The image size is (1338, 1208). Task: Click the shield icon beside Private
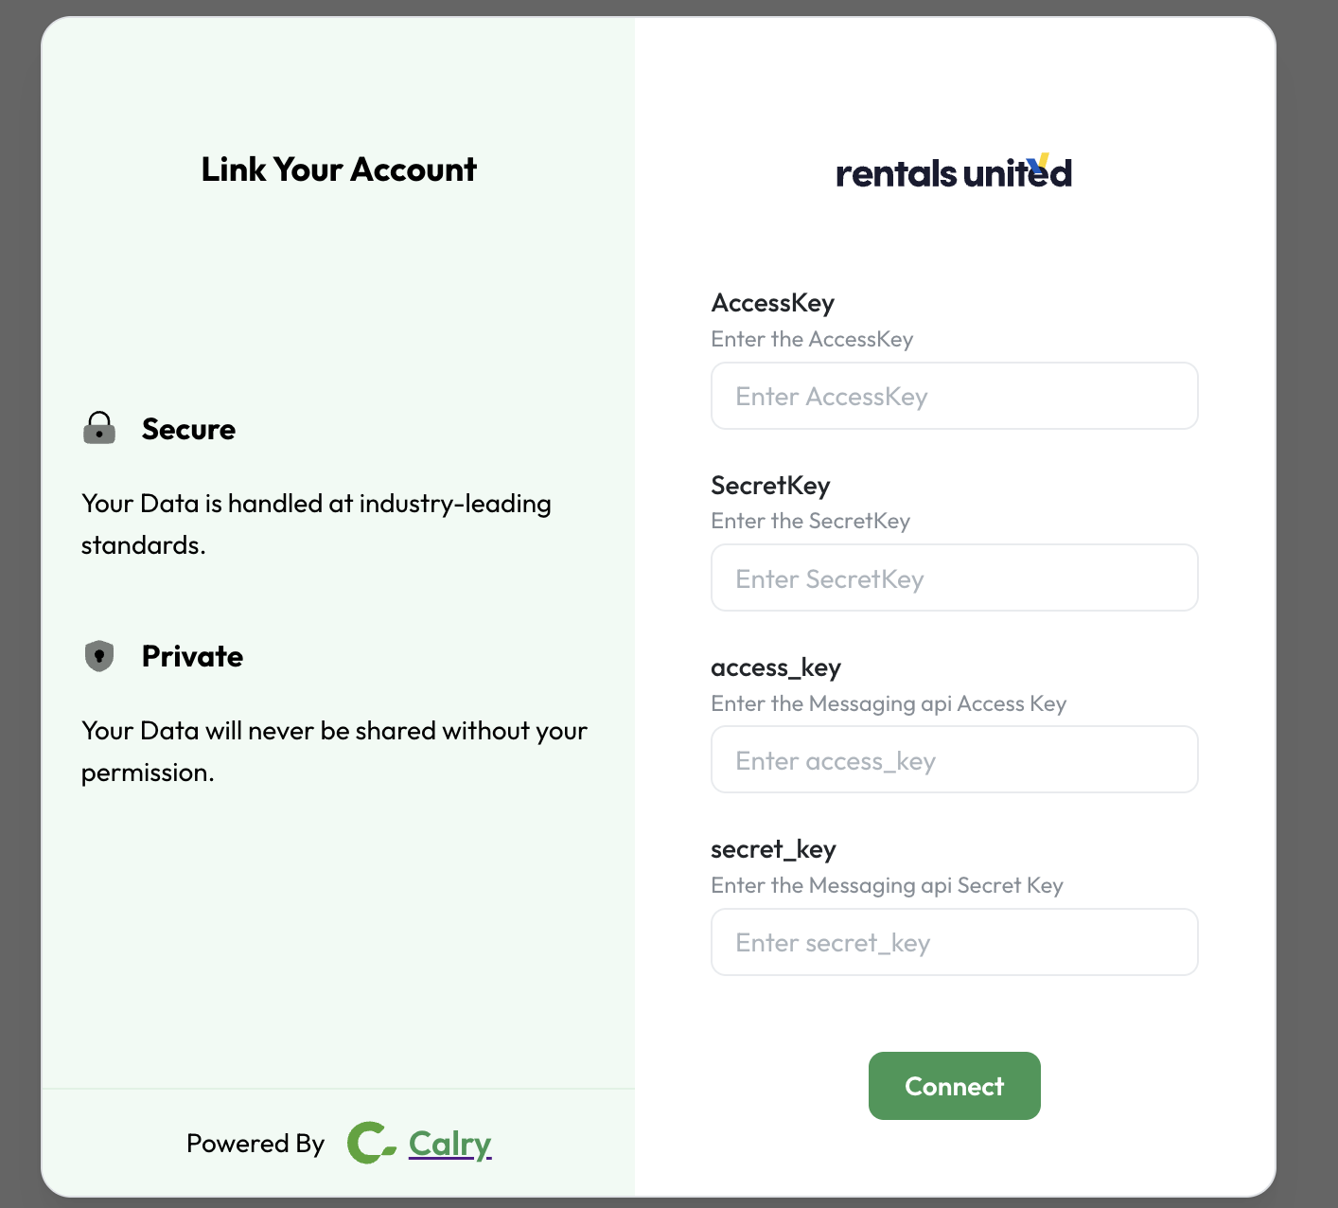99,655
